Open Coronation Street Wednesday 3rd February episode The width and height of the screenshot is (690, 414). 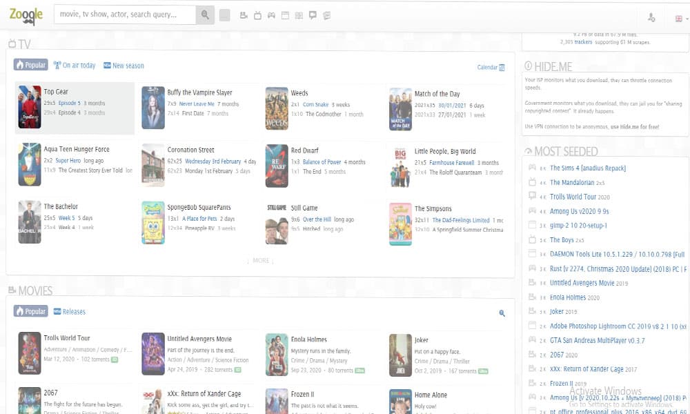pos(213,161)
